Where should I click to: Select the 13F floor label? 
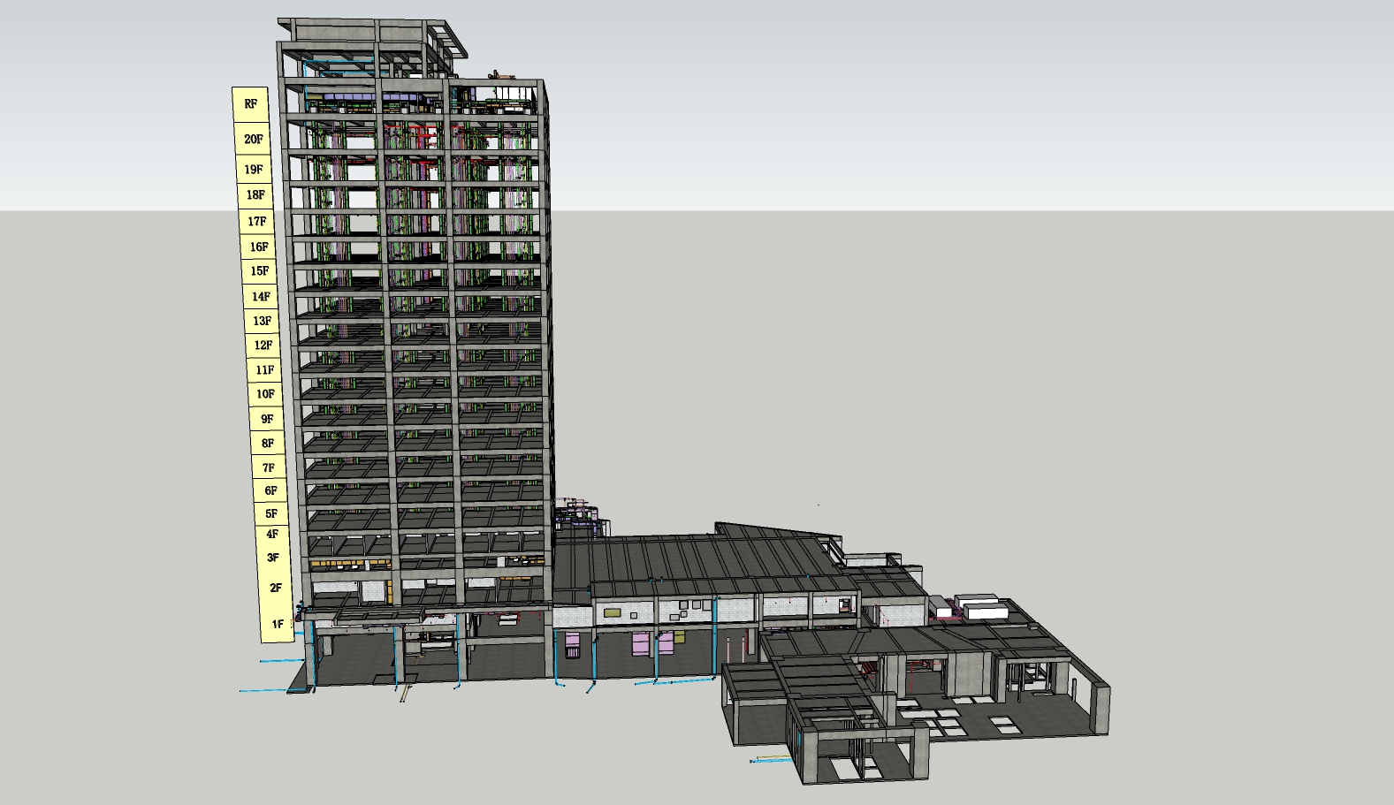[x=262, y=322]
